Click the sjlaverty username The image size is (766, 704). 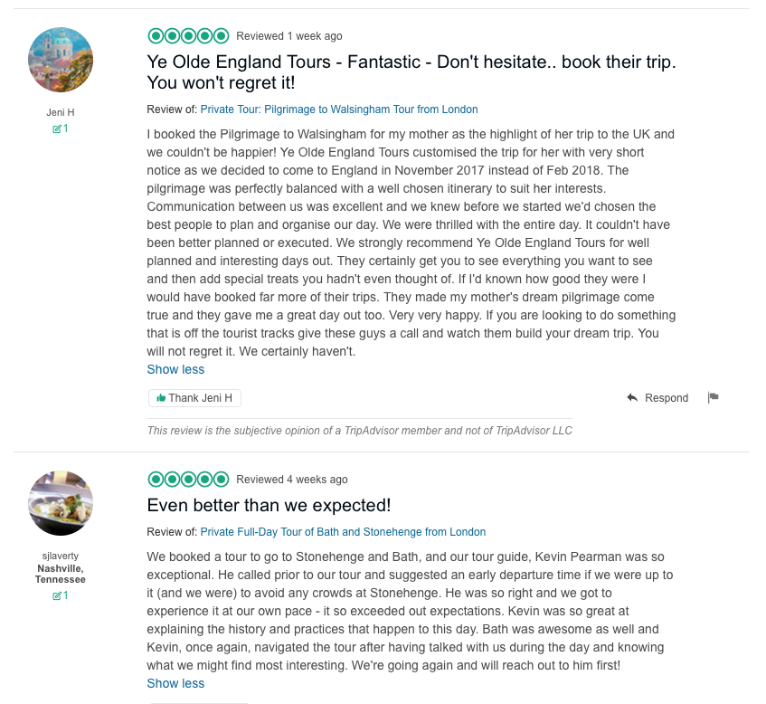tap(61, 557)
